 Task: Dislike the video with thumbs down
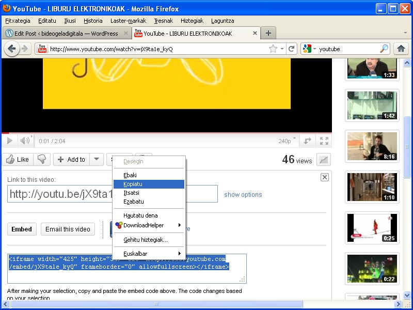click(42, 160)
